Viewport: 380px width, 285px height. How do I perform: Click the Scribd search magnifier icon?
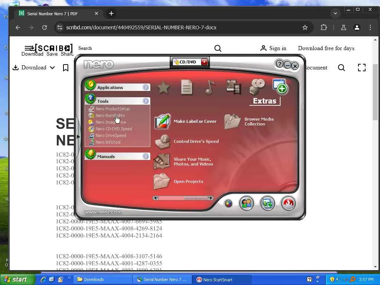[217, 49]
